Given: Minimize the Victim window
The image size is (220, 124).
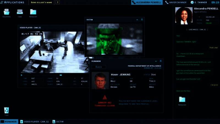Looking at the screenshot, I should (x=137, y=20).
